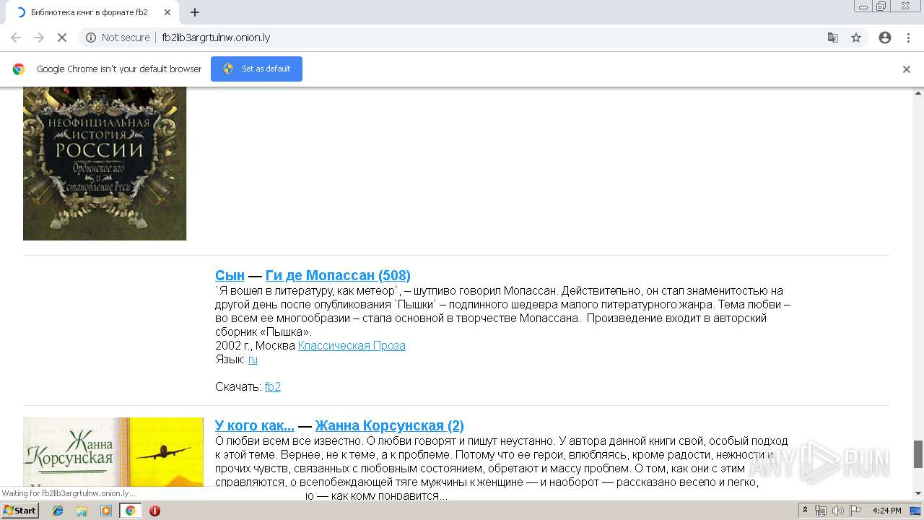Viewport: 924px width, 520px height.
Task: Open the network tray icon
Action: click(x=821, y=511)
